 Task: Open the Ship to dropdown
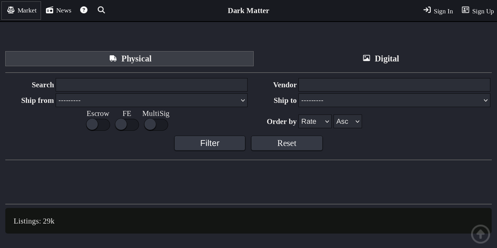coord(394,100)
